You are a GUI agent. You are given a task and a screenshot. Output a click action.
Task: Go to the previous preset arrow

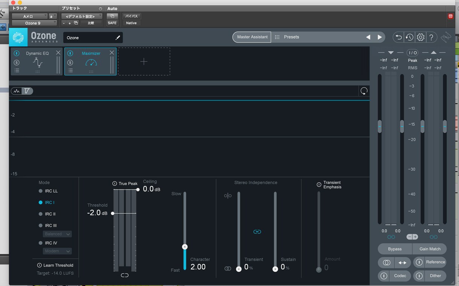[368, 37]
